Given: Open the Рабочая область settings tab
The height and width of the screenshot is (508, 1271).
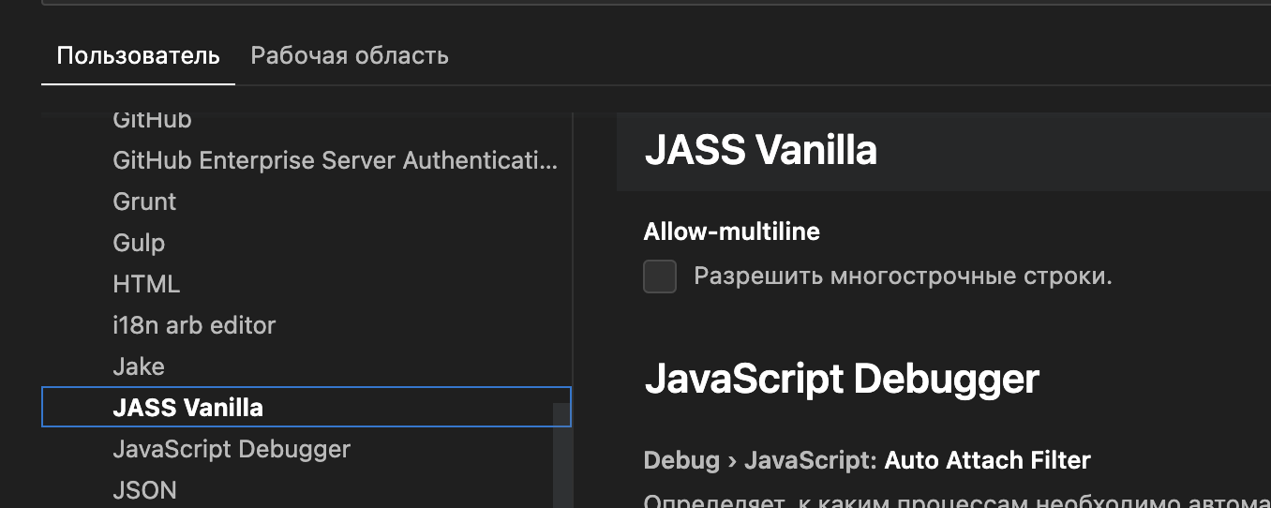Looking at the screenshot, I should point(349,55).
